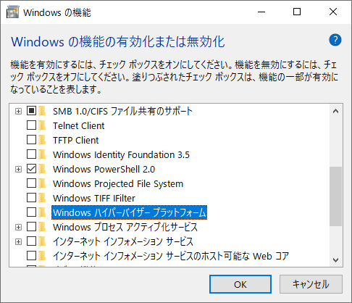Click folder icon beside TFTP Client
The width and height of the screenshot is (352, 303).
click(x=42, y=140)
